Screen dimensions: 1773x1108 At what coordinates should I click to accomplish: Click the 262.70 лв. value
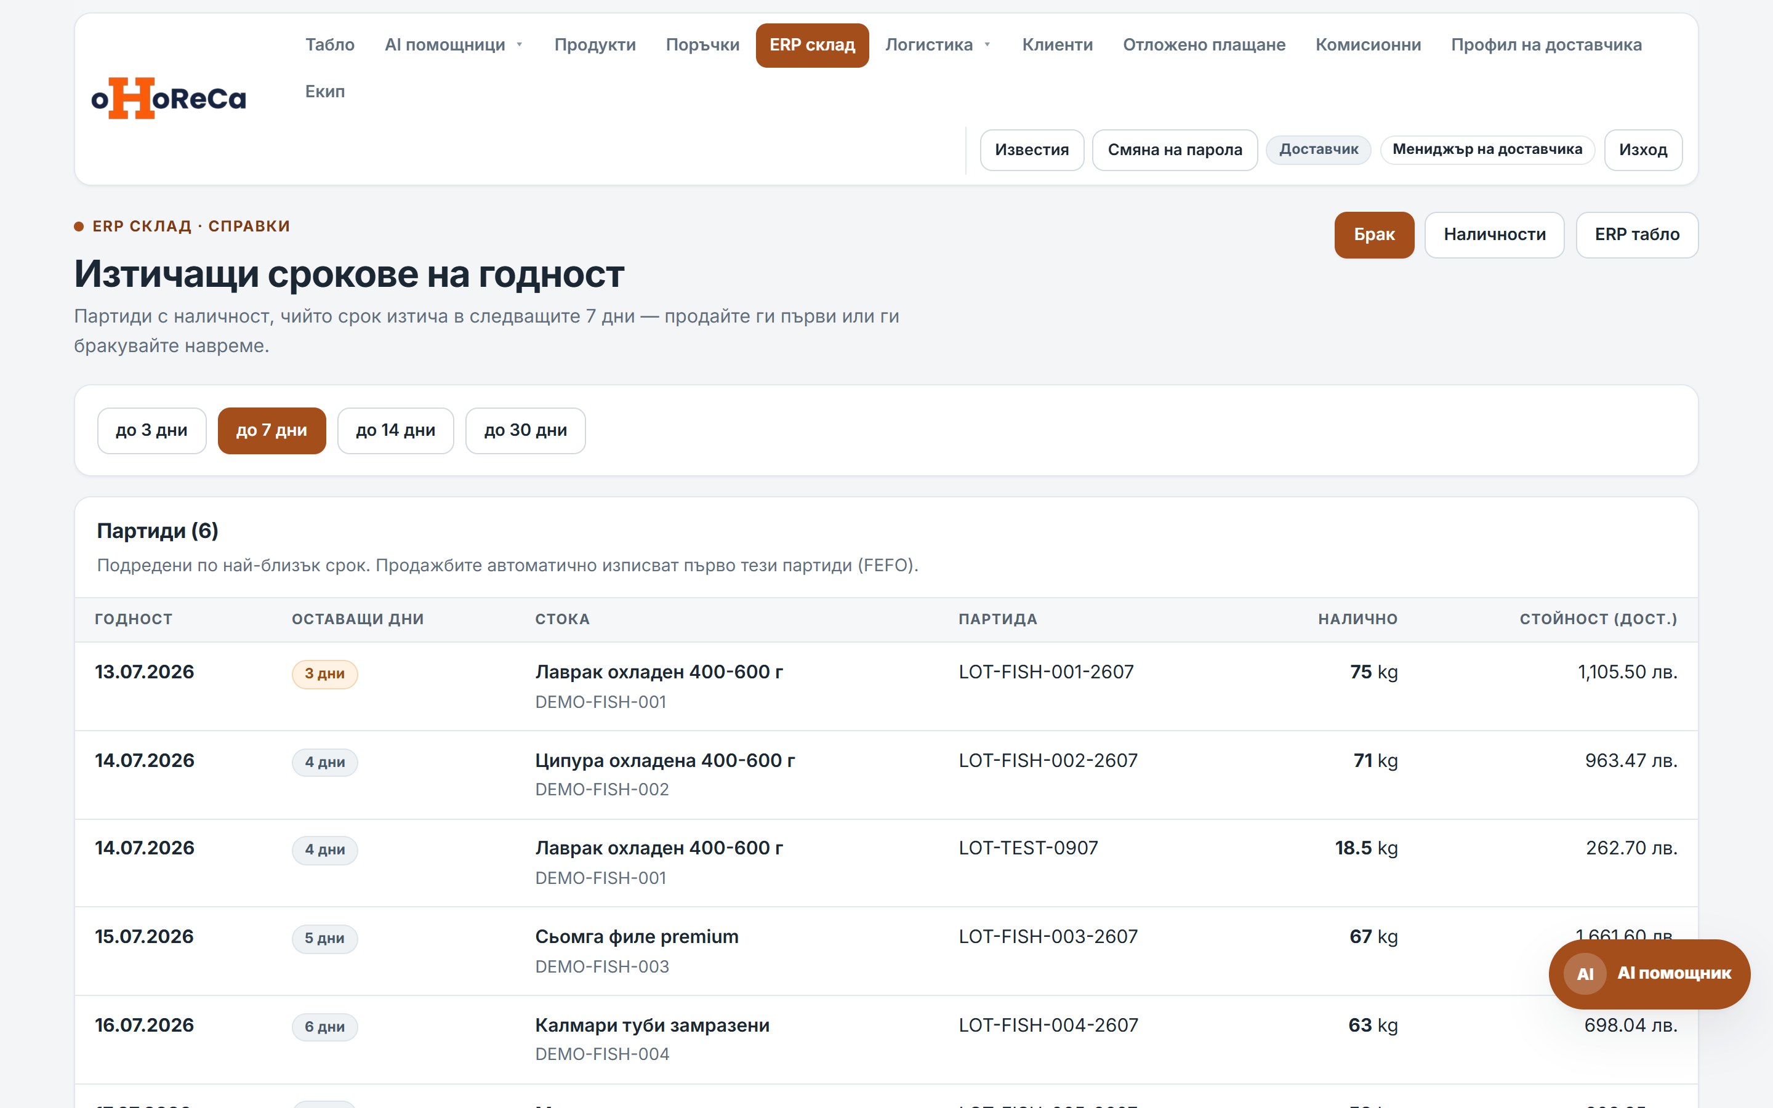click(x=1631, y=847)
